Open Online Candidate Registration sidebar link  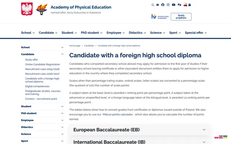pyautogui.click(x=43, y=64)
